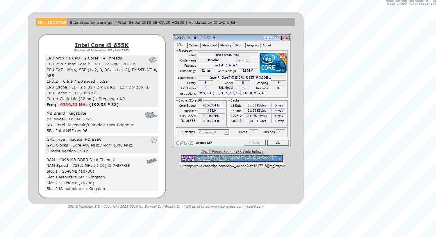Click the CPUID 6.5.5 Extended line
Screen dimensions: 436x237
77,81
